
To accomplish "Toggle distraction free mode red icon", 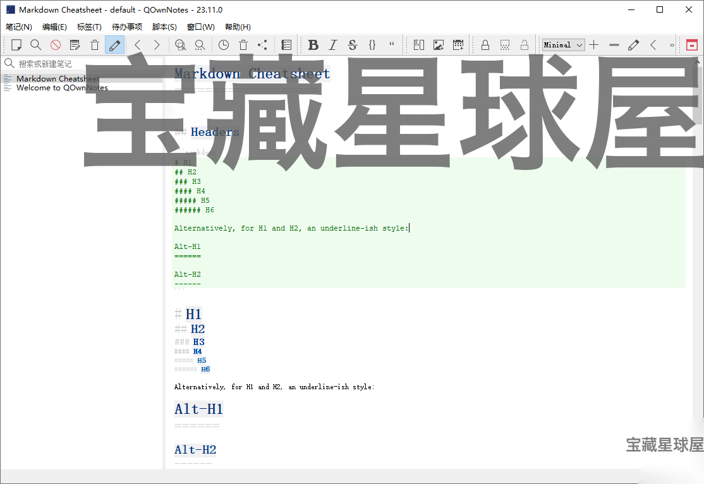I will tap(692, 45).
